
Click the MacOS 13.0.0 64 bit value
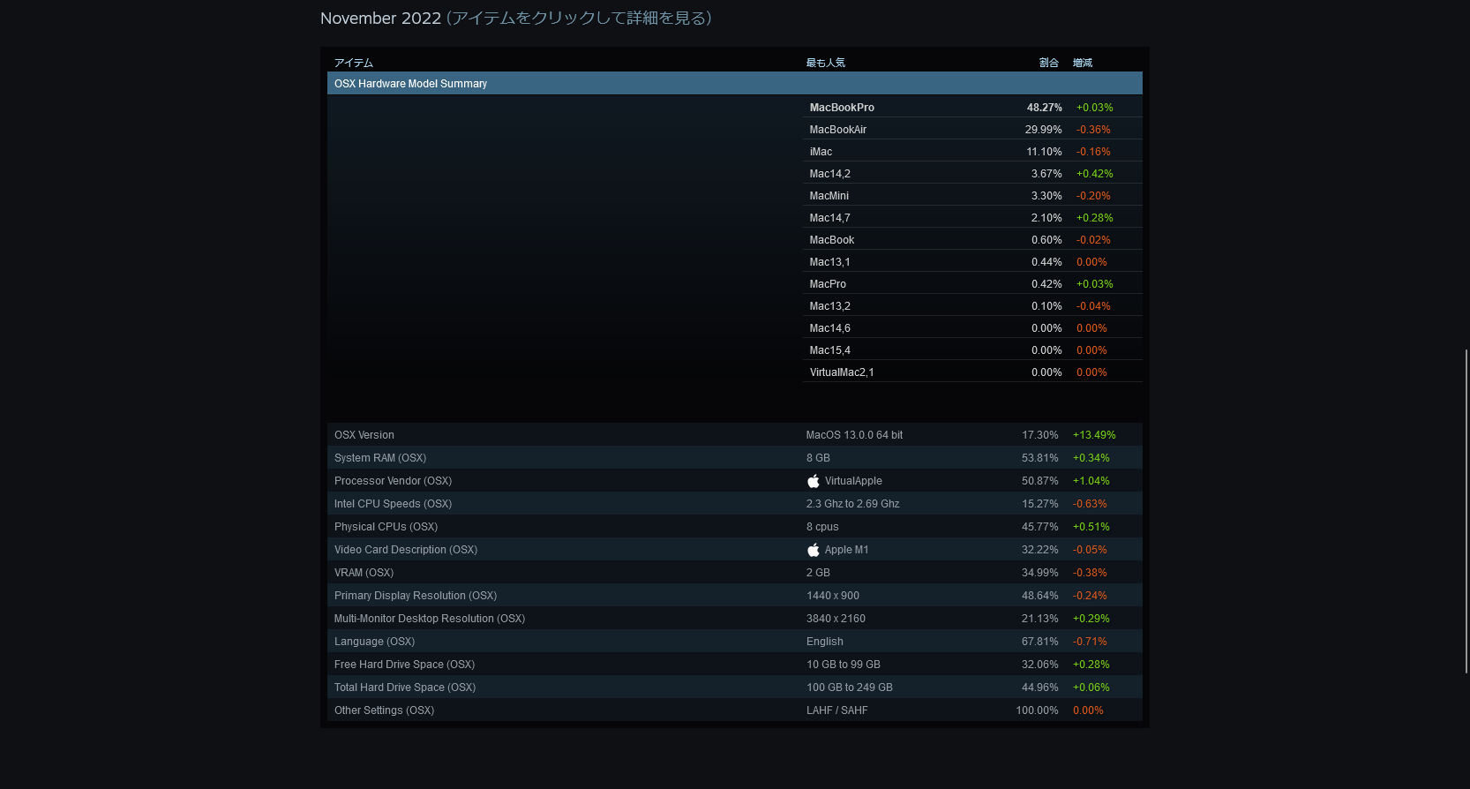coord(854,435)
